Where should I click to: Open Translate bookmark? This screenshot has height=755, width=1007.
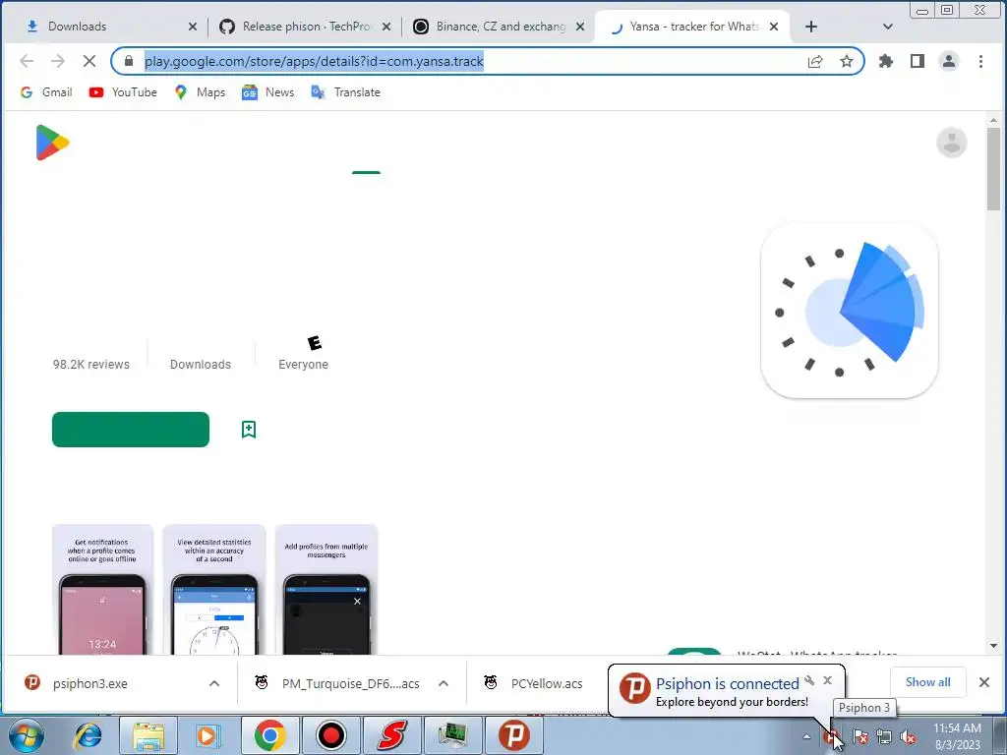pos(345,92)
